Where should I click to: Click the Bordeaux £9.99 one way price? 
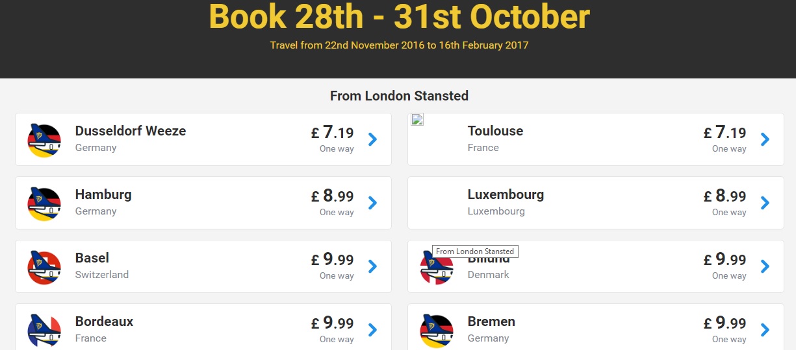tap(332, 329)
